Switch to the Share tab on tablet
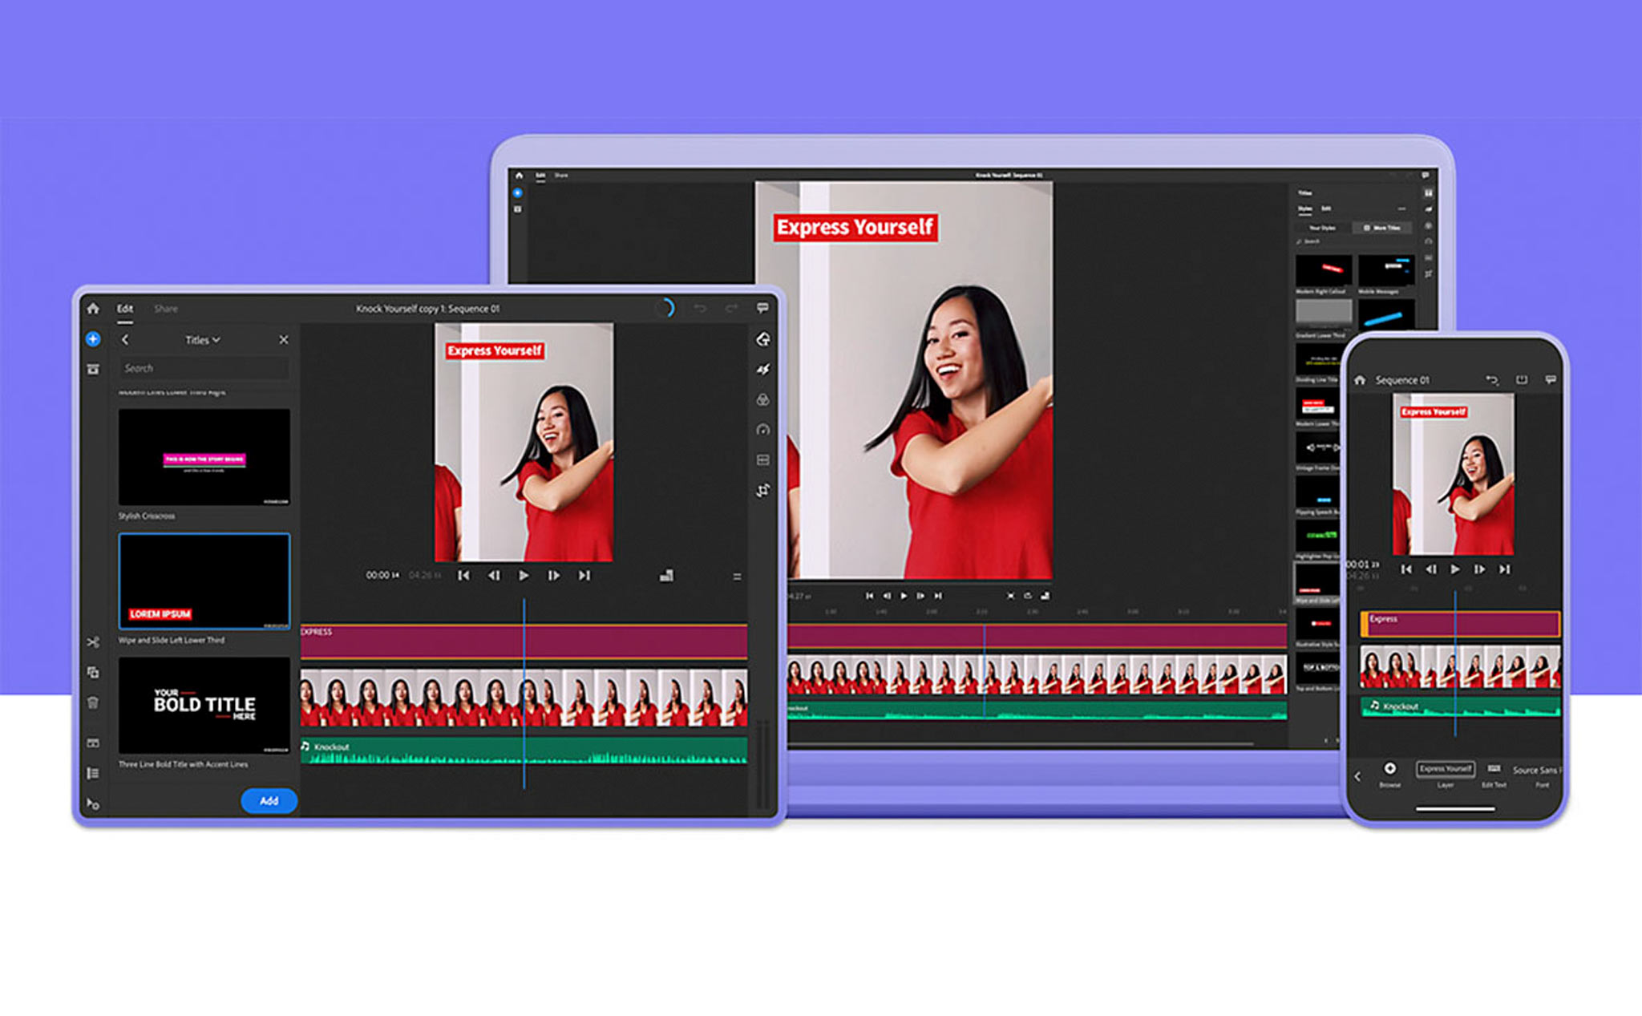 (166, 309)
